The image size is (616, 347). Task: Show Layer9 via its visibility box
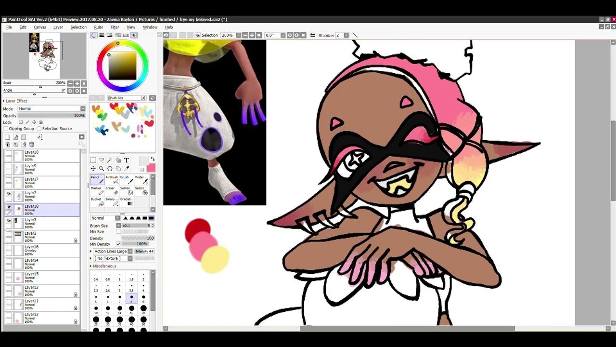click(x=9, y=166)
